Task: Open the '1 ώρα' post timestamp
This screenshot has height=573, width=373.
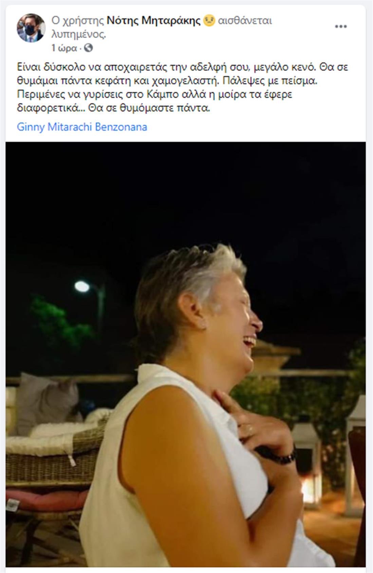Action: point(64,48)
